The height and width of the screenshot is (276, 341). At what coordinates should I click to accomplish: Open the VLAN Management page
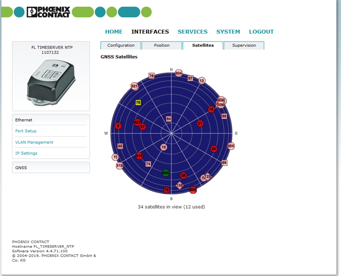[34, 142]
